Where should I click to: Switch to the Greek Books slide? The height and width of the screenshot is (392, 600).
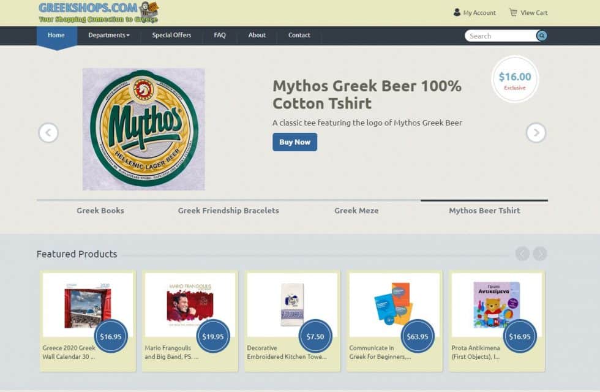pos(100,210)
